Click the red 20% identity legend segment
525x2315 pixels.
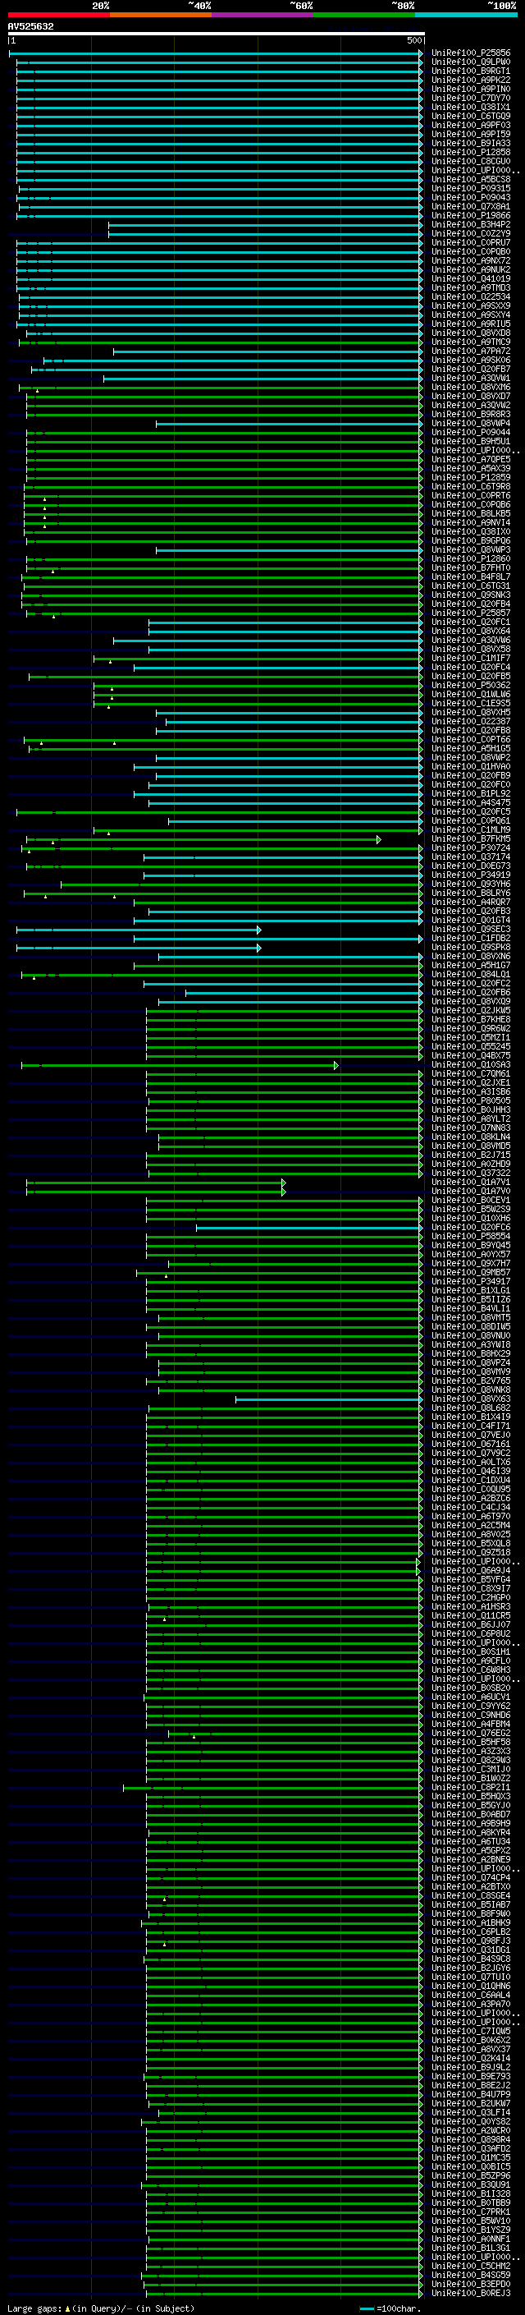click(58, 15)
